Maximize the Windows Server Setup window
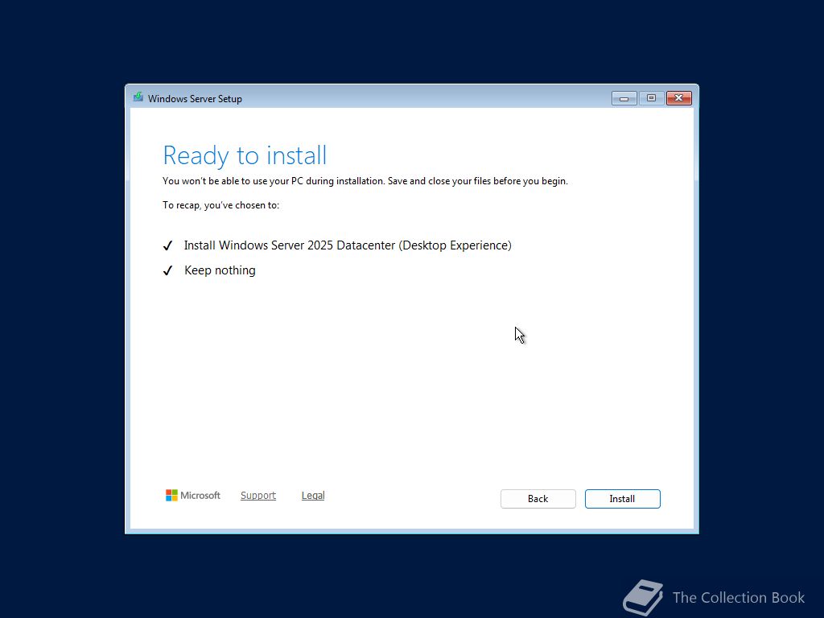 tap(651, 98)
